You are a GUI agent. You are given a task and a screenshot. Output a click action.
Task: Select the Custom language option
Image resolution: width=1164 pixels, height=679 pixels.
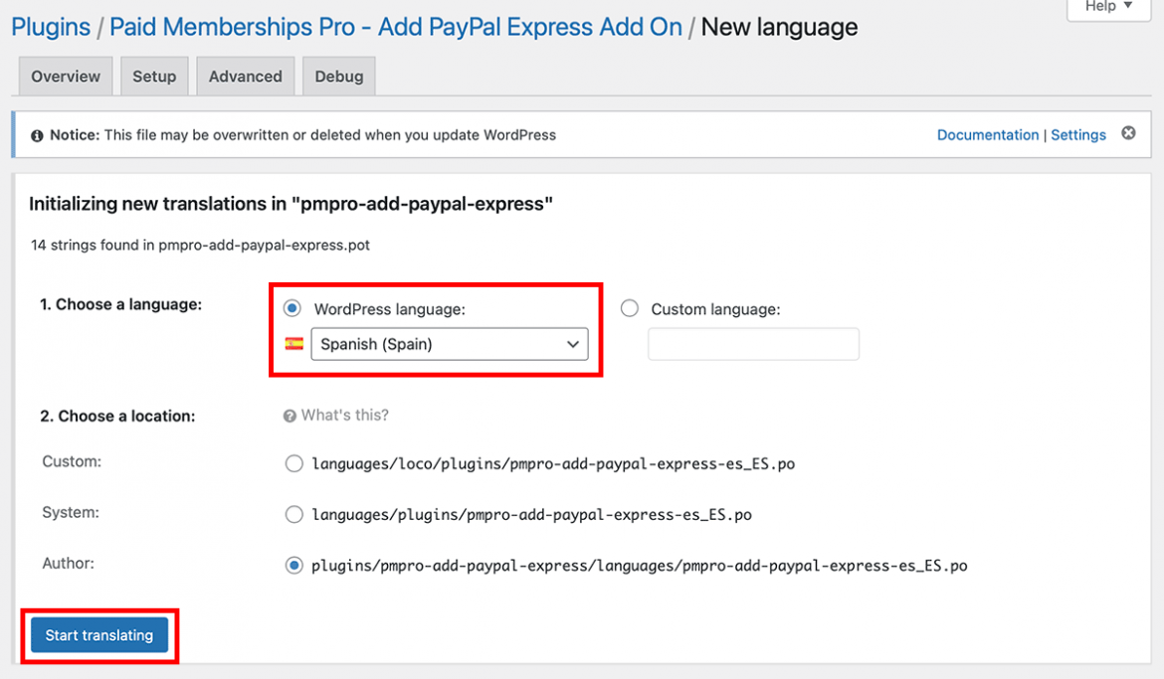pyautogui.click(x=629, y=308)
